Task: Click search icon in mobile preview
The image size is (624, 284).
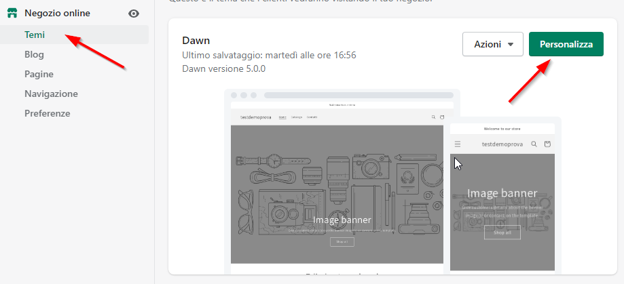Action: tap(534, 144)
